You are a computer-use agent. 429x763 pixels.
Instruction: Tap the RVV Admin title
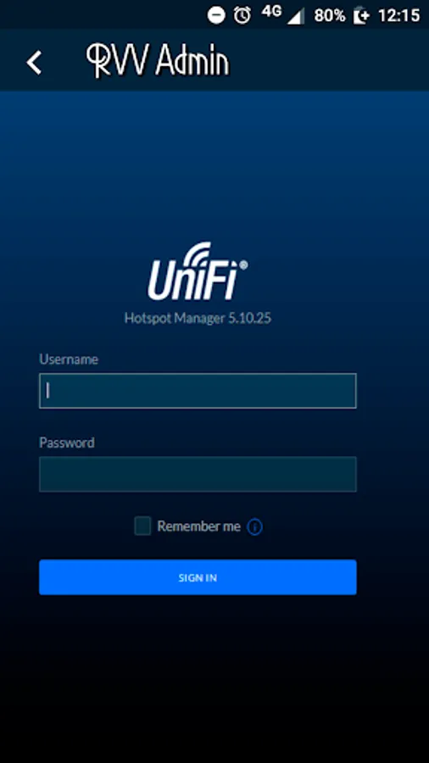[158, 61]
